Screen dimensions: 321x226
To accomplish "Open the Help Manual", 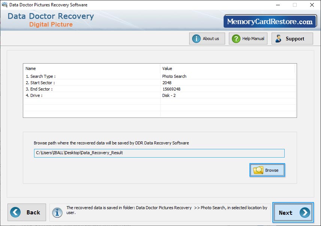I will [x=248, y=39].
